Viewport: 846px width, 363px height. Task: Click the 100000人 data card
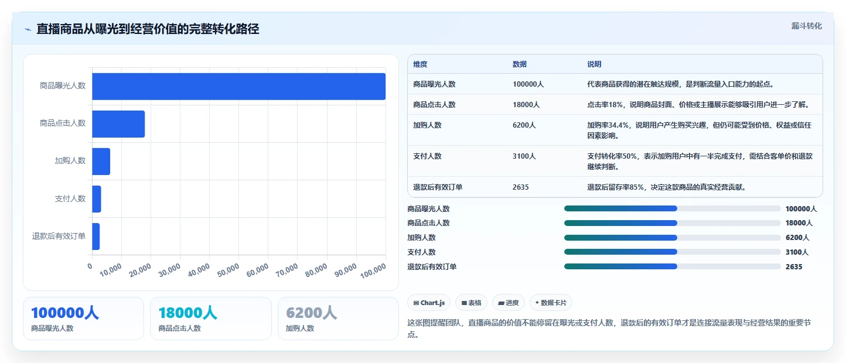click(x=83, y=319)
